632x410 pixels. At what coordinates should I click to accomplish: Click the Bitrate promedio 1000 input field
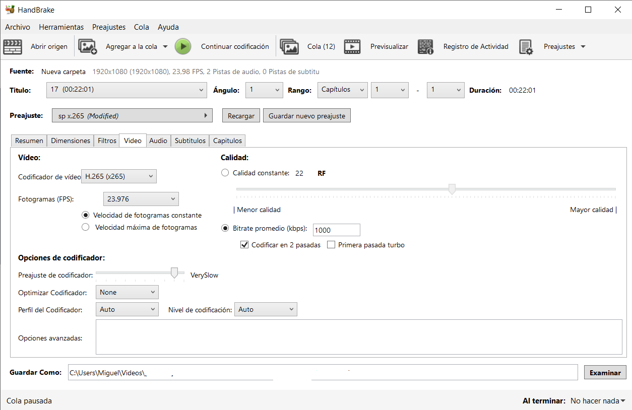[337, 230]
